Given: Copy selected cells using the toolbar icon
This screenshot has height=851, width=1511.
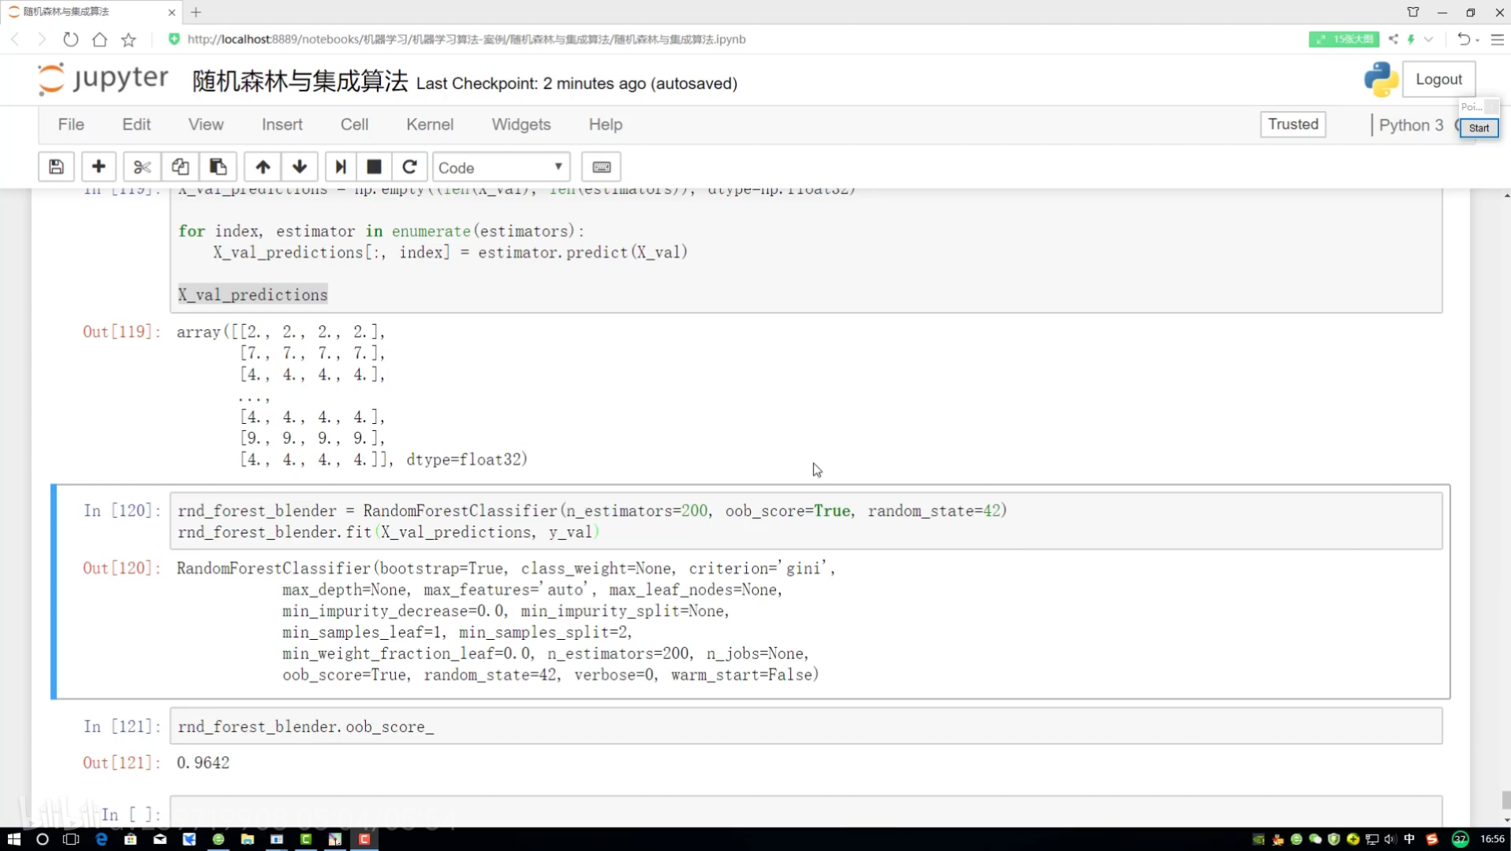Looking at the screenshot, I should coord(180,167).
